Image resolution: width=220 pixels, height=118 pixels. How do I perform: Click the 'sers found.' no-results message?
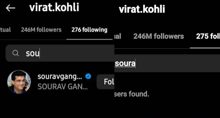point(132,94)
